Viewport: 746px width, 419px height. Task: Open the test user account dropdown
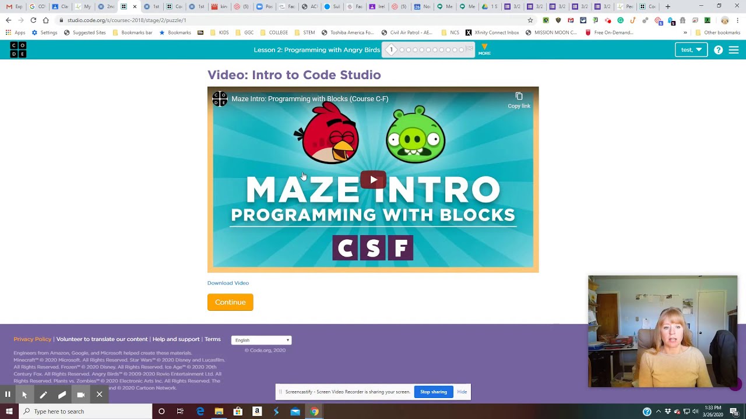tap(691, 49)
